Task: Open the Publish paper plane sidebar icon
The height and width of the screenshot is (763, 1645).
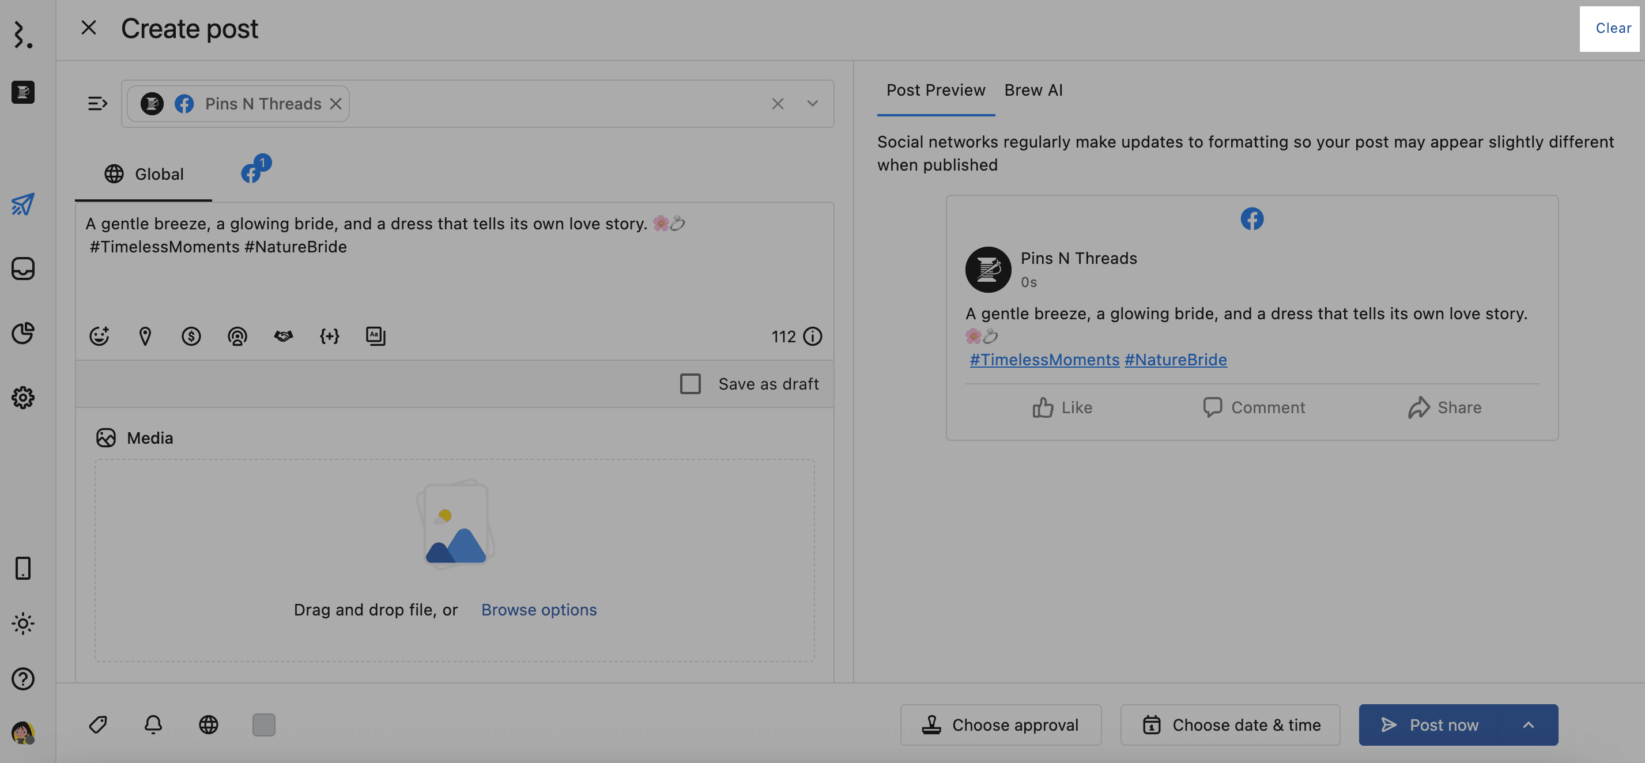Action: [x=23, y=205]
